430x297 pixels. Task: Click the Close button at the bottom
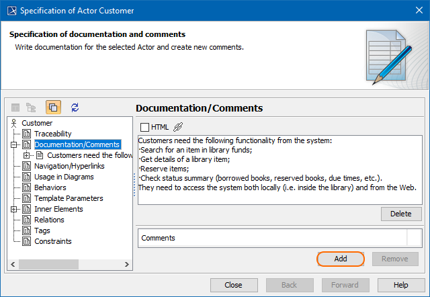pos(234,285)
